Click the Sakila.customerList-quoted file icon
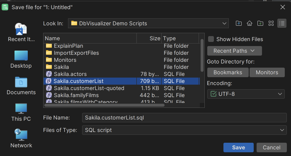Image resolution: width=291 pixels, height=156 pixels. 49,88
